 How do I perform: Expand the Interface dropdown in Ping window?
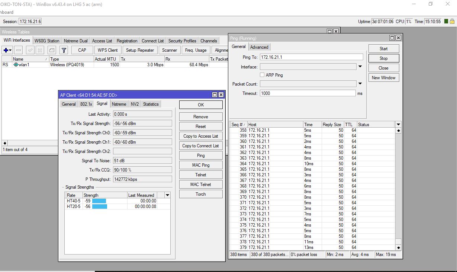point(360,67)
